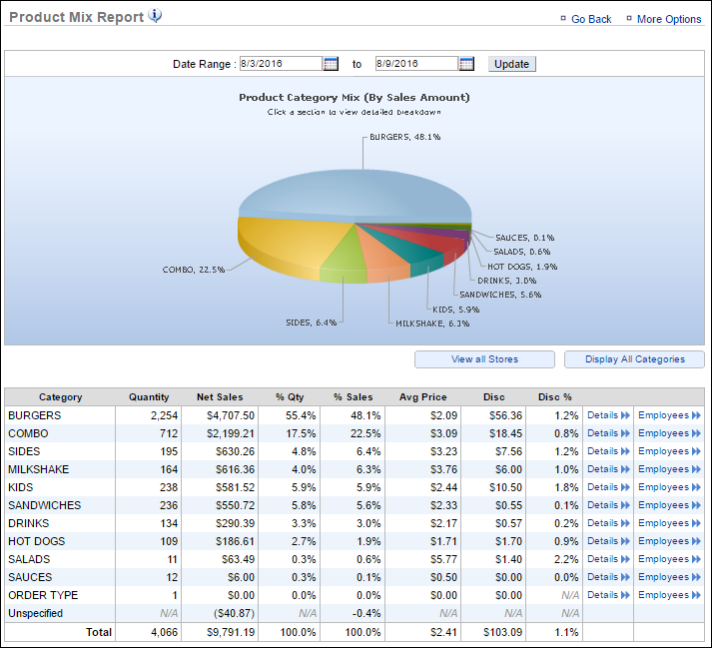The image size is (712, 648).
Task: Open Employees for SIDES row
Action: [x=669, y=451]
